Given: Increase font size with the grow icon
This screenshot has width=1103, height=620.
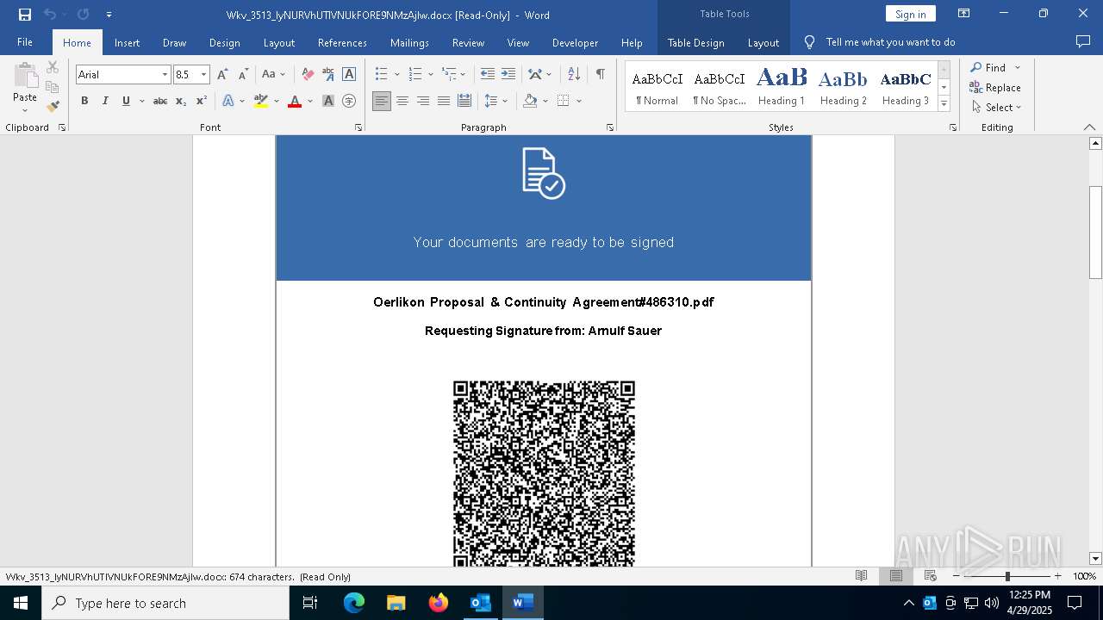Looking at the screenshot, I should [x=223, y=75].
